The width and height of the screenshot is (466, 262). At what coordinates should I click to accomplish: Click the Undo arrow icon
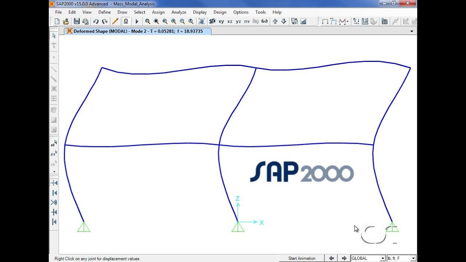pyautogui.click(x=96, y=21)
